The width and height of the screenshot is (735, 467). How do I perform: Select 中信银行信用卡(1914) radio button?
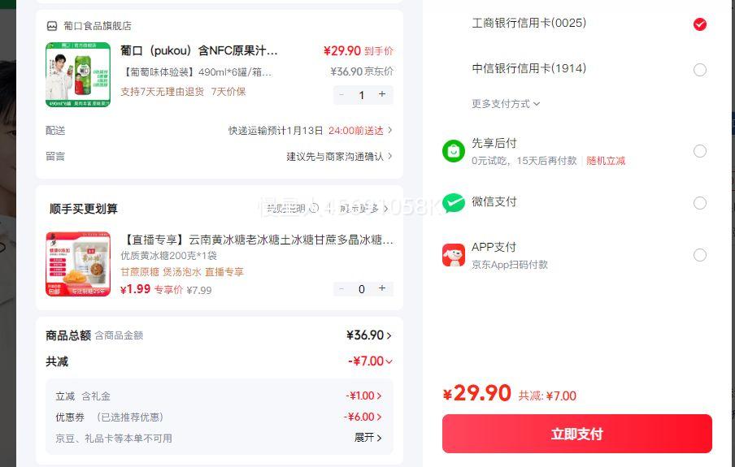700,70
